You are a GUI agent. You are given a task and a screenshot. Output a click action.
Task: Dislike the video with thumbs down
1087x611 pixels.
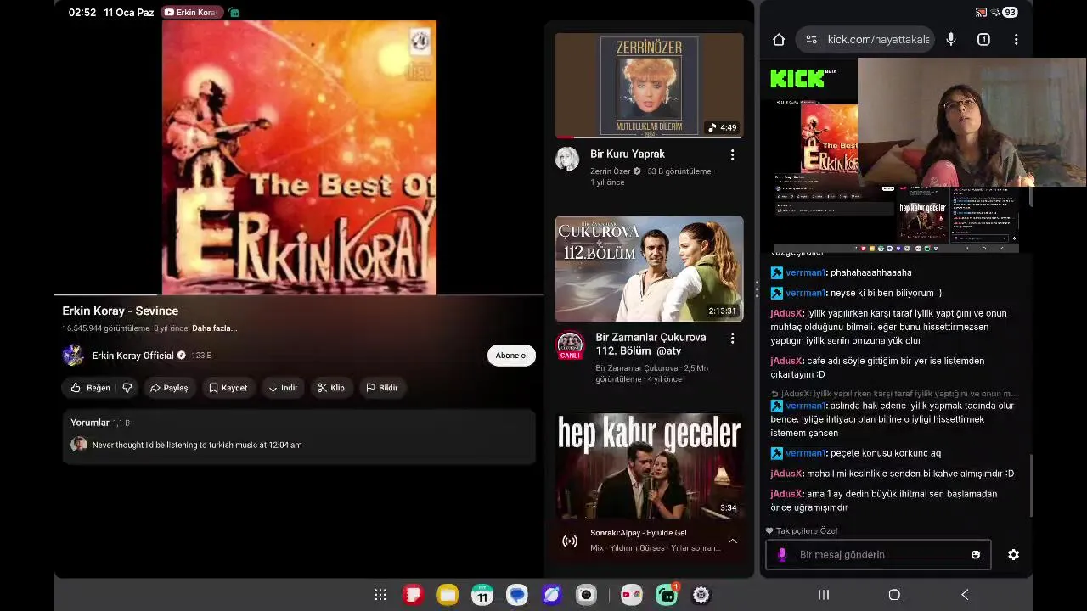127,388
